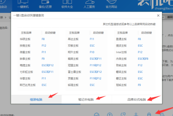Select the 冠盟主板 row label
The height and width of the screenshot is (116, 173).
[73, 65]
